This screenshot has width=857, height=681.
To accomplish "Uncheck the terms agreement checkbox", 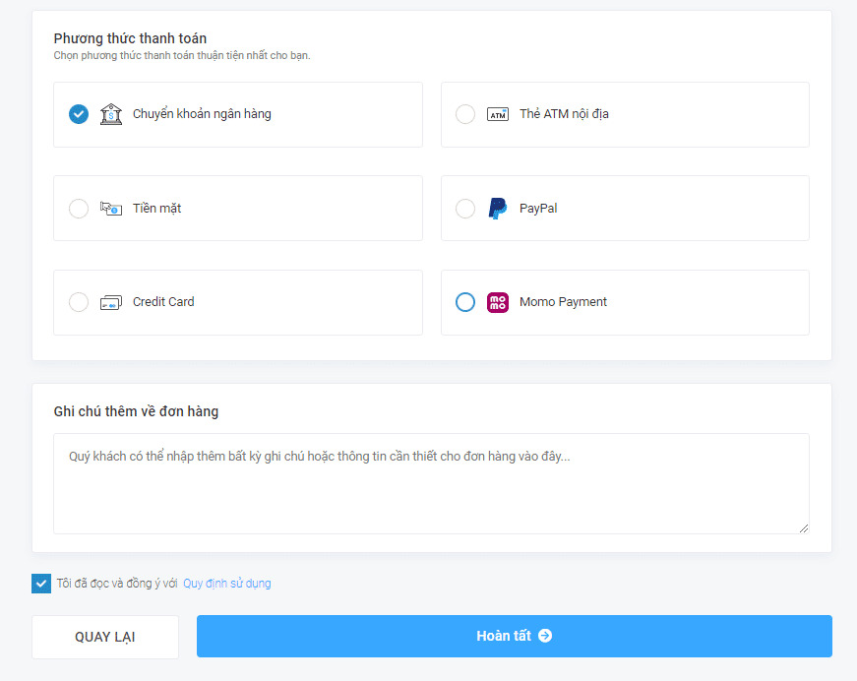I will (x=41, y=584).
